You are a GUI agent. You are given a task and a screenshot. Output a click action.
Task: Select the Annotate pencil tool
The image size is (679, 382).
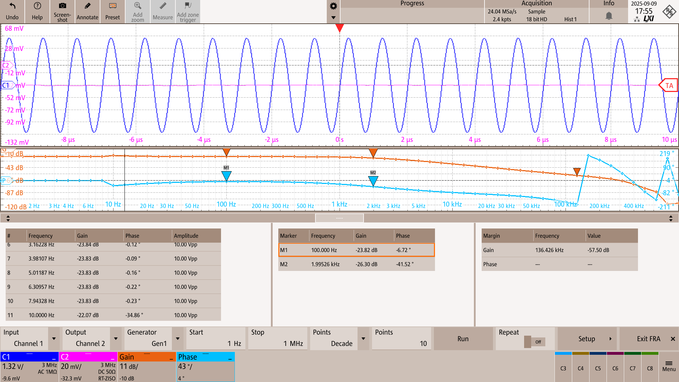(x=87, y=6)
